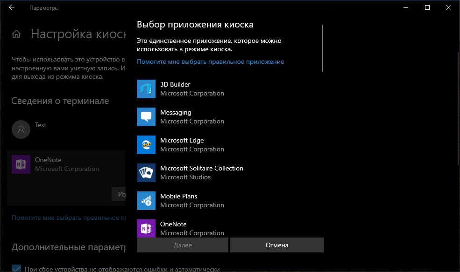Enable the device failure error-hiding checkbox
The width and height of the screenshot is (460, 272).
(x=16, y=268)
